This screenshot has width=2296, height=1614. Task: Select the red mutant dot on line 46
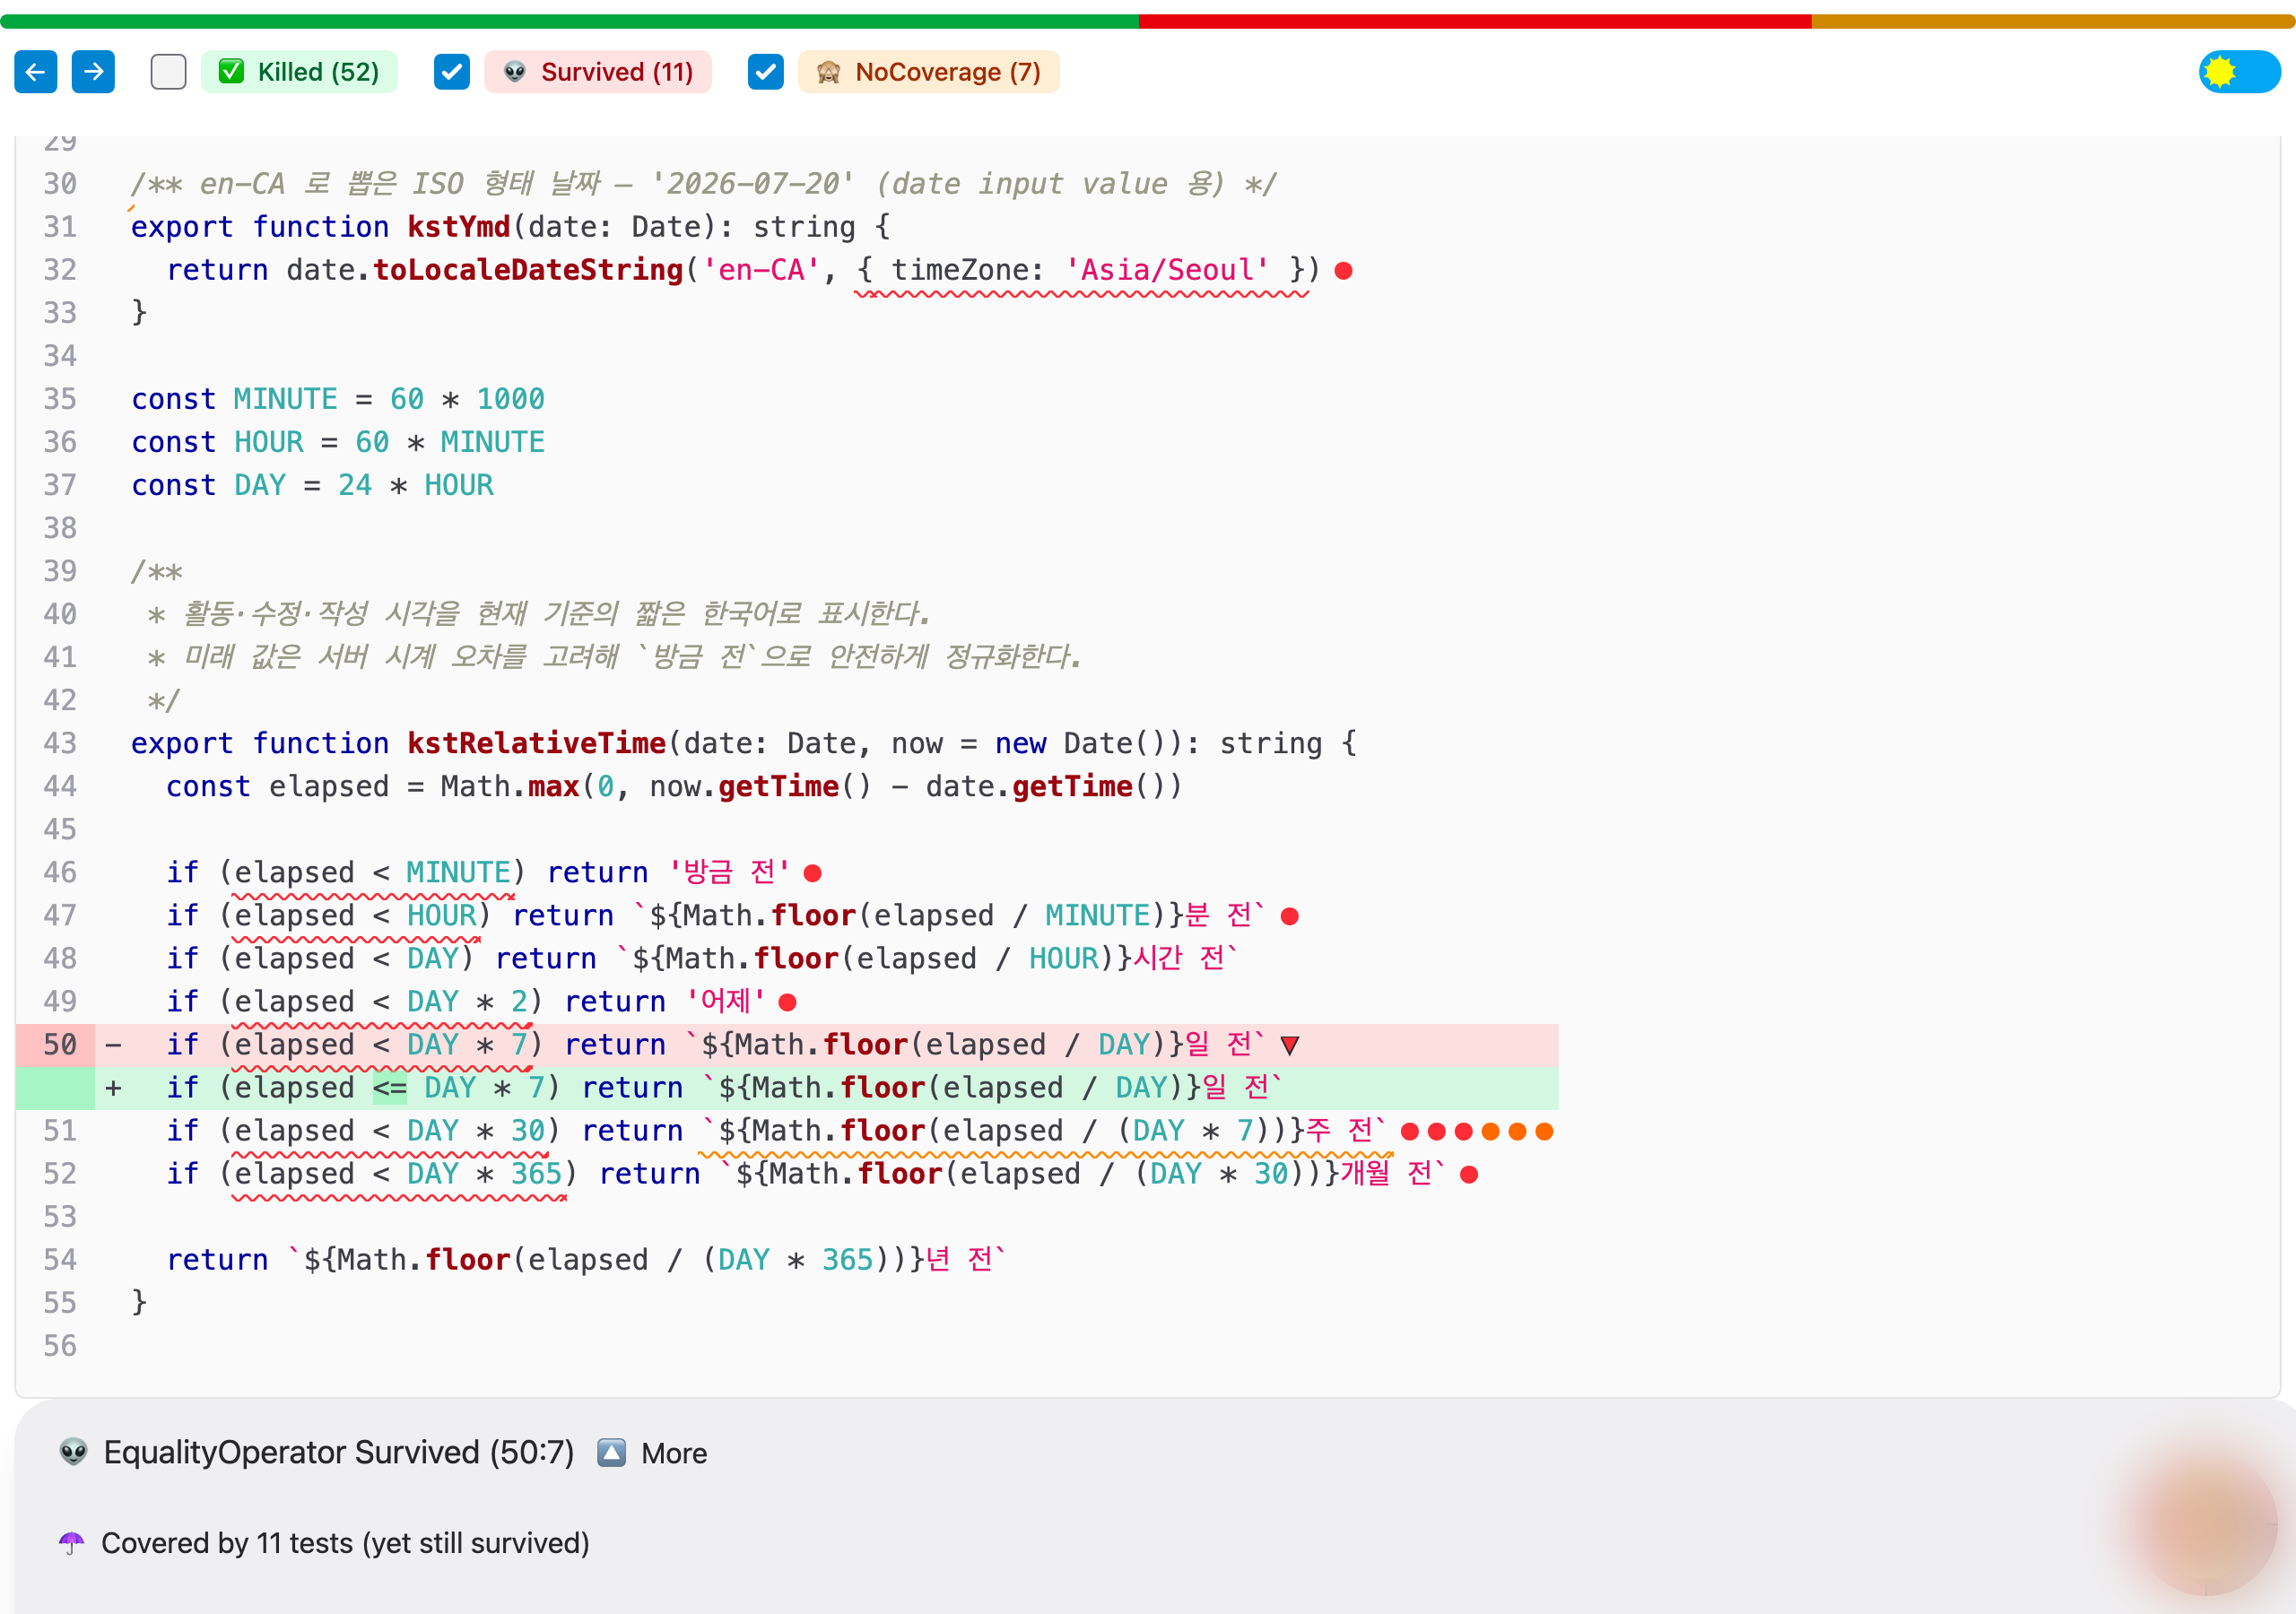[813, 873]
